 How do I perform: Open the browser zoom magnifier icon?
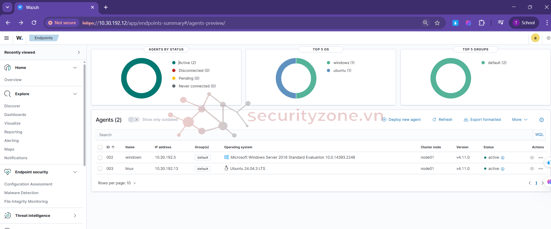click(x=425, y=23)
